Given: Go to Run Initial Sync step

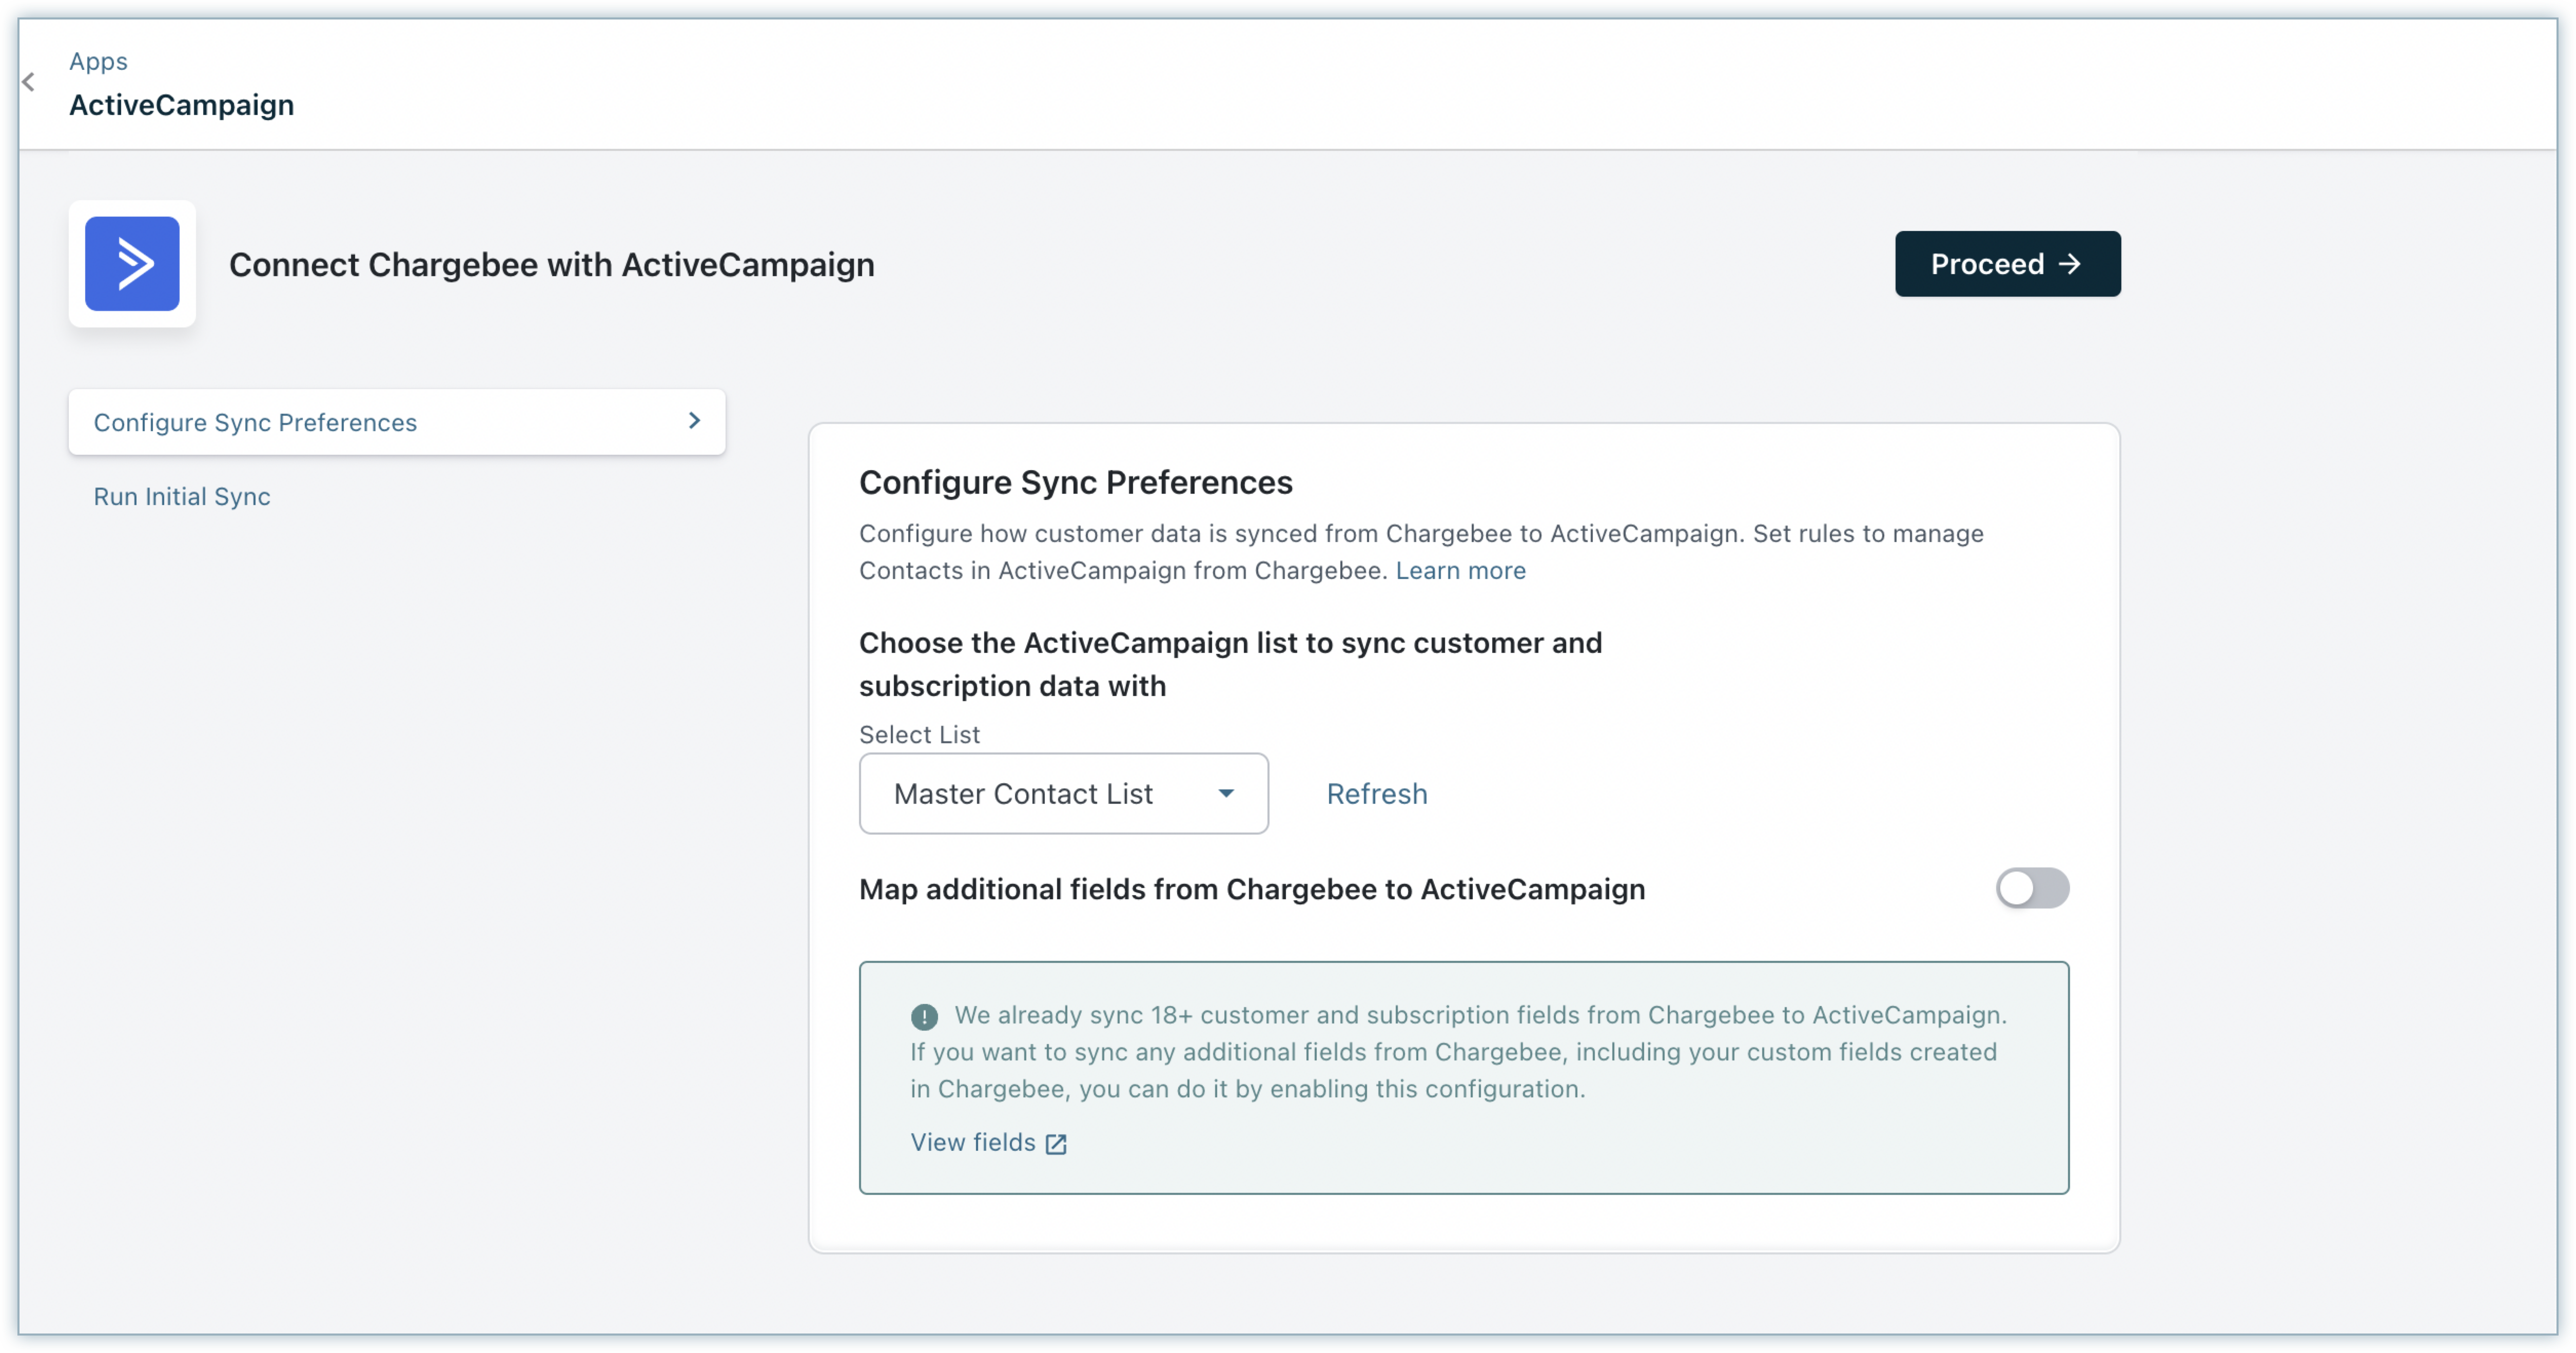Looking at the screenshot, I should coord(182,496).
